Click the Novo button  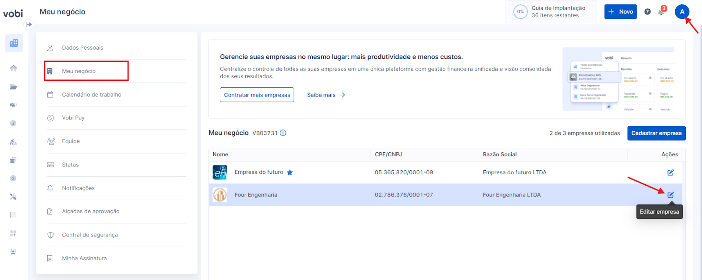coord(620,12)
